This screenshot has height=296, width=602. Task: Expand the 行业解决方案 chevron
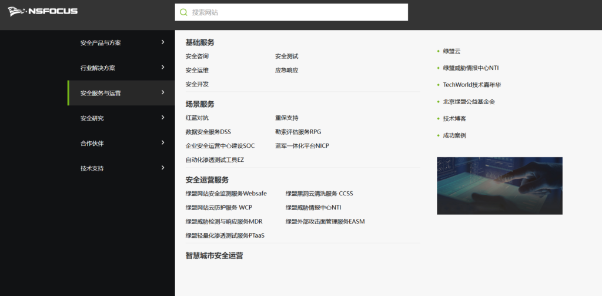(163, 67)
